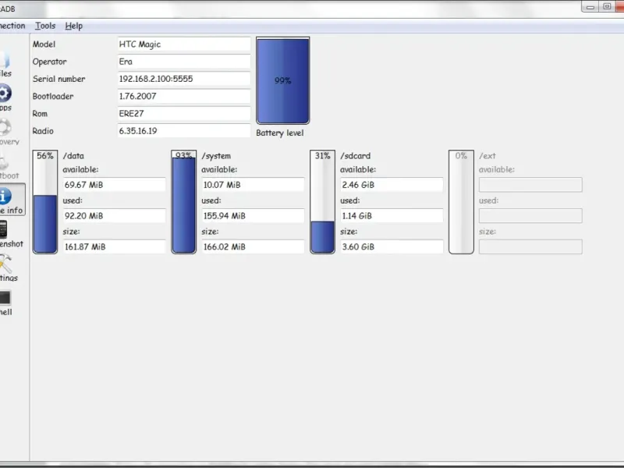Image resolution: width=624 pixels, height=468 pixels.
Task: Click the battery level 99% bar
Action: click(283, 81)
